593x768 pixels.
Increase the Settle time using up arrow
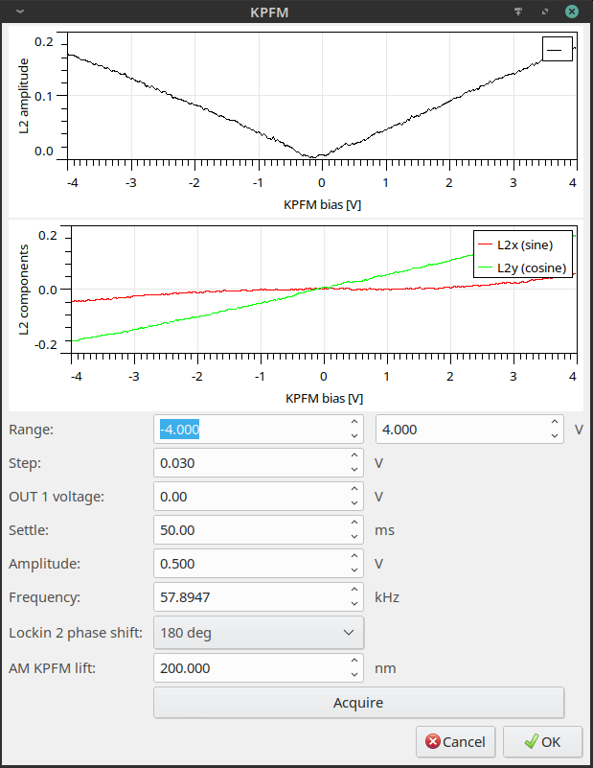354,524
